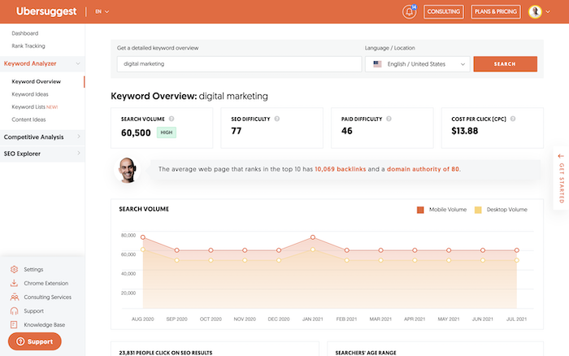Image resolution: width=569 pixels, height=356 pixels.
Task: Click the GET STARTED side tab
Action: pos(561,178)
